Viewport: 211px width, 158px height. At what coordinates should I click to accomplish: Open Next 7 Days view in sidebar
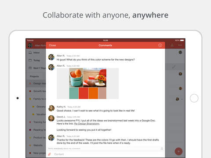(x=36, y=68)
